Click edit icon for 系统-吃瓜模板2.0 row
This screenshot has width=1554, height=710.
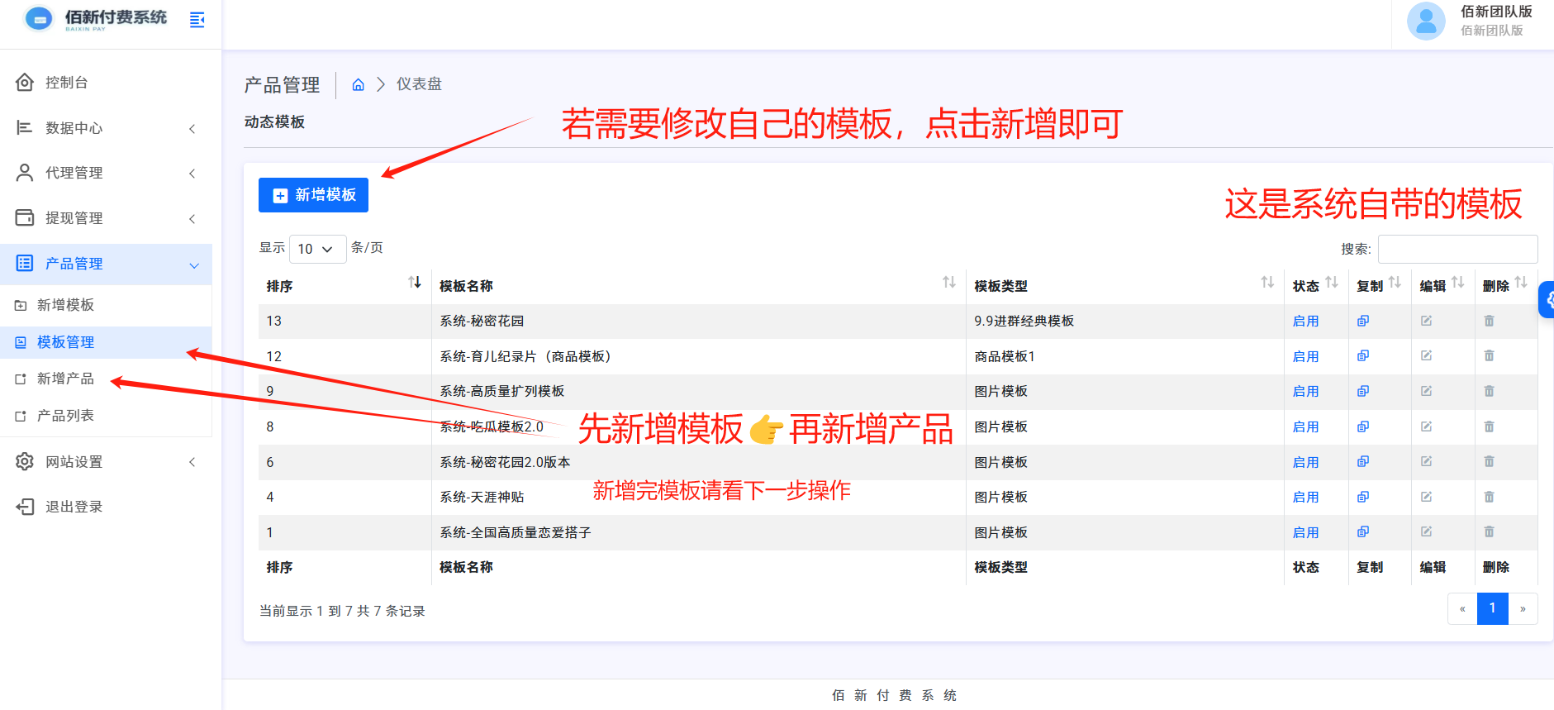[1426, 426]
